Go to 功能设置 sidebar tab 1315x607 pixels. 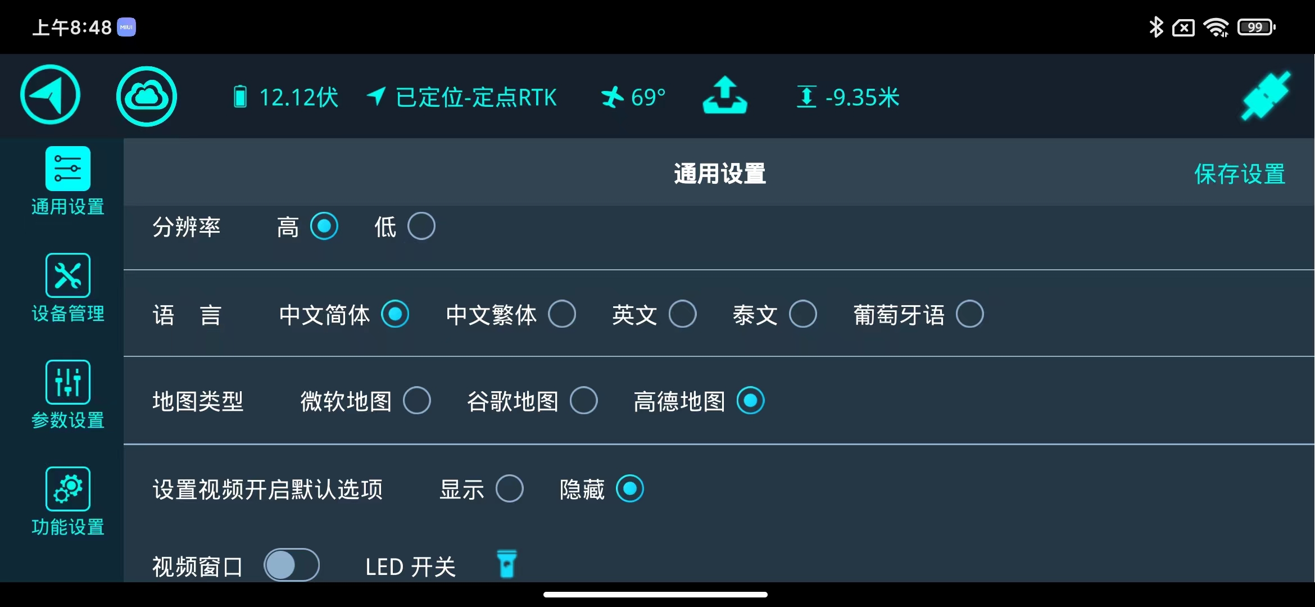click(x=67, y=501)
